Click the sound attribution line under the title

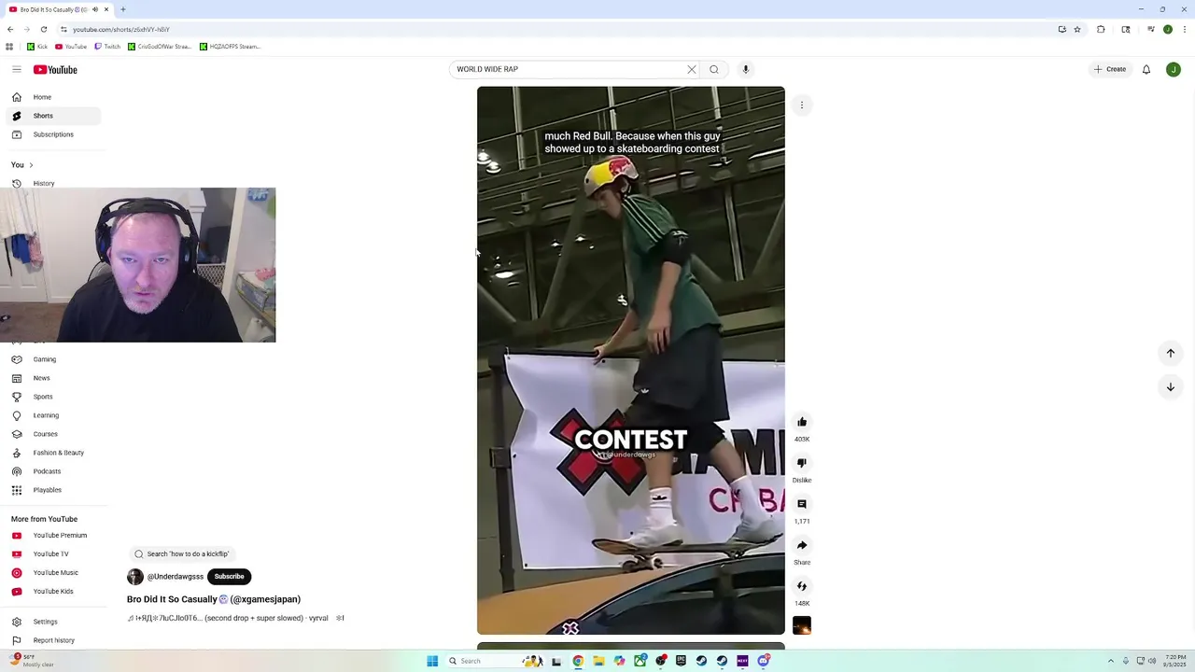[x=235, y=618]
